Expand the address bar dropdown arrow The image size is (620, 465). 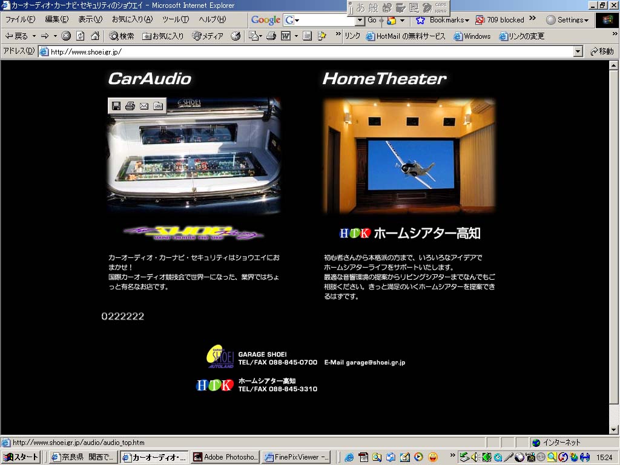pos(578,51)
